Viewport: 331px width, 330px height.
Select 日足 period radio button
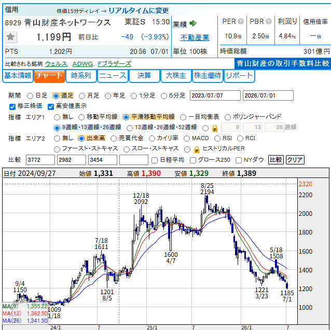coord(30,96)
